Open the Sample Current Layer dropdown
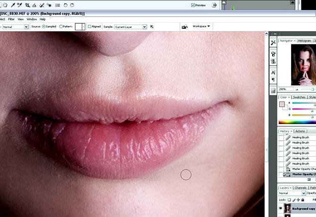Image resolution: width=316 pixels, height=217 pixels. pos(131,27)
